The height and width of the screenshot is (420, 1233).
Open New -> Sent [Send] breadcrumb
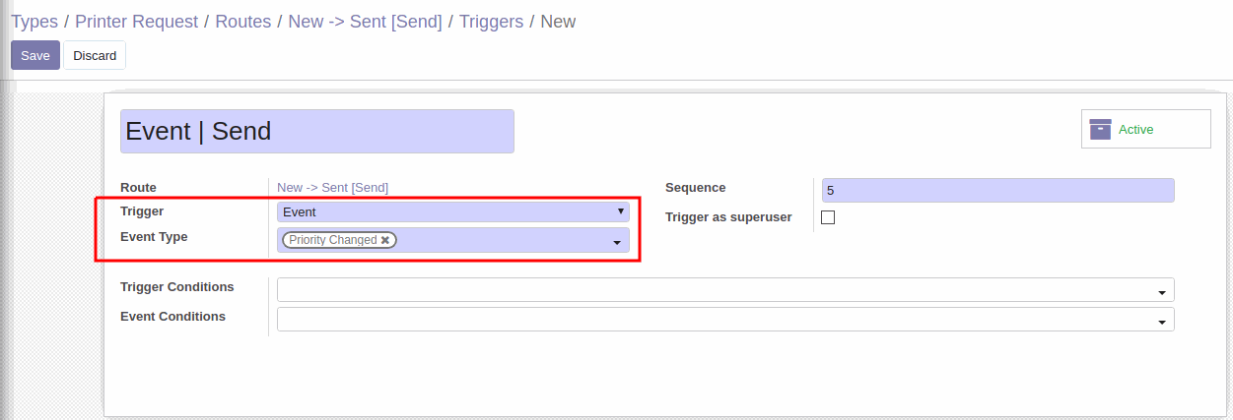[365, 21]
